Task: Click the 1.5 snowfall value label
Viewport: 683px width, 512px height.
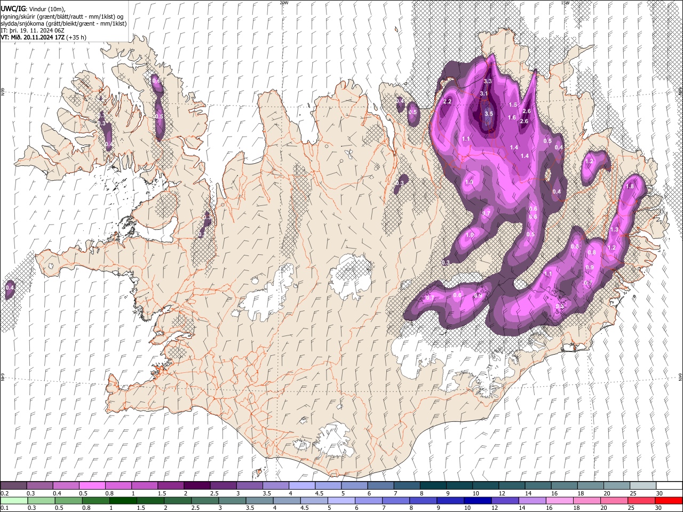Action: 513,105
